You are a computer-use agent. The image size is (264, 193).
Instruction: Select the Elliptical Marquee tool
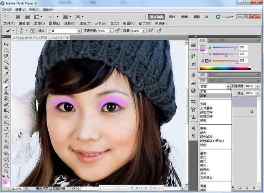coord(6,50)
